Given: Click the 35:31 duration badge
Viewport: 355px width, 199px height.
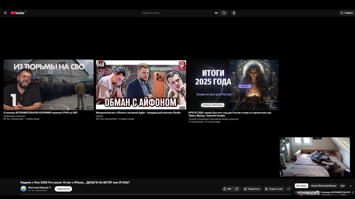Looking at the screenshot, I should click(x=182, y=108).
